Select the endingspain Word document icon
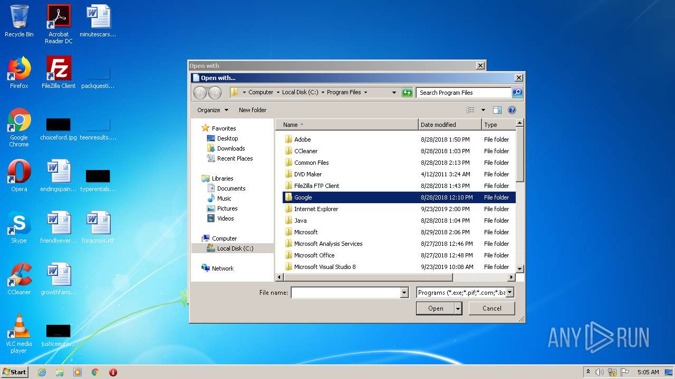The width and height of the screenshot is (675, 379). coord(59,176)
